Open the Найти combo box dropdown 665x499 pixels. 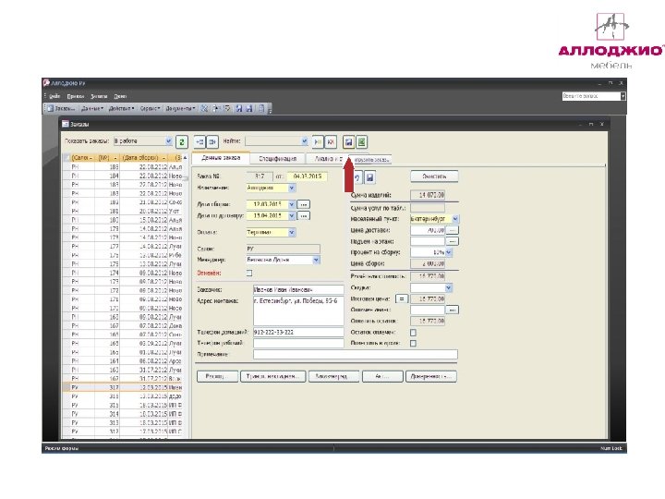tap(304, 140)
